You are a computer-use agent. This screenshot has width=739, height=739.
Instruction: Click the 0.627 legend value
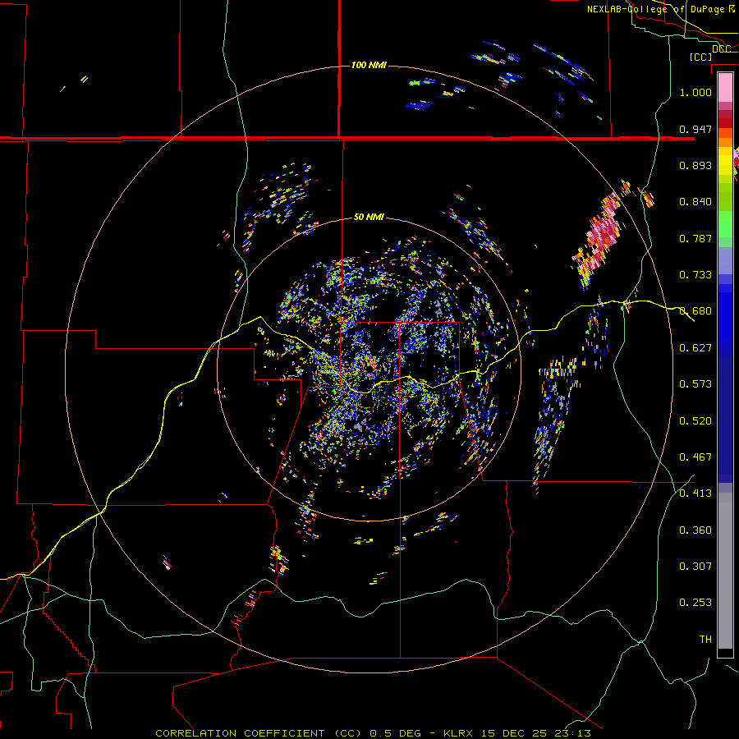tap(695, 348)
